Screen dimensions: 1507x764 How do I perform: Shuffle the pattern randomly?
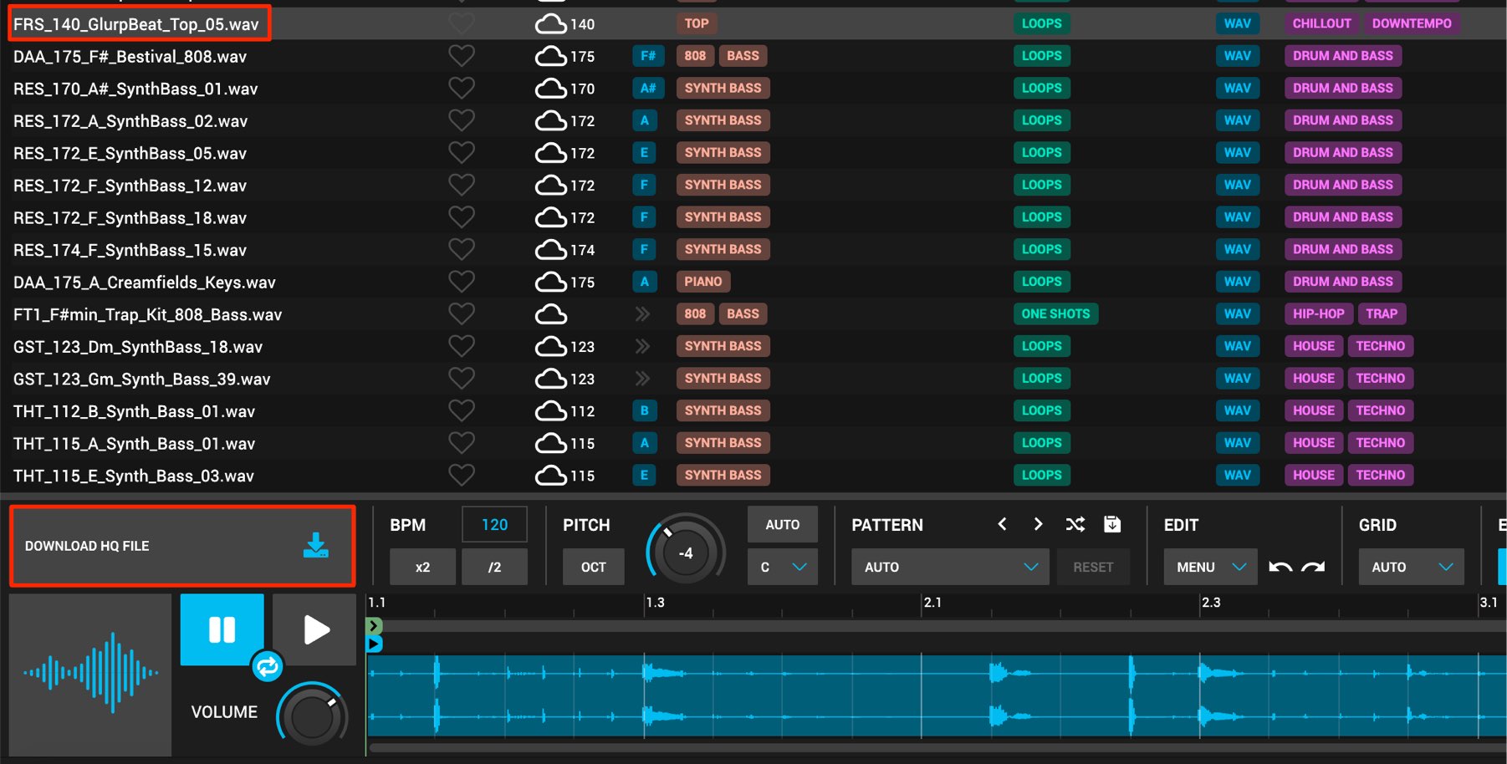point(1075,524)
